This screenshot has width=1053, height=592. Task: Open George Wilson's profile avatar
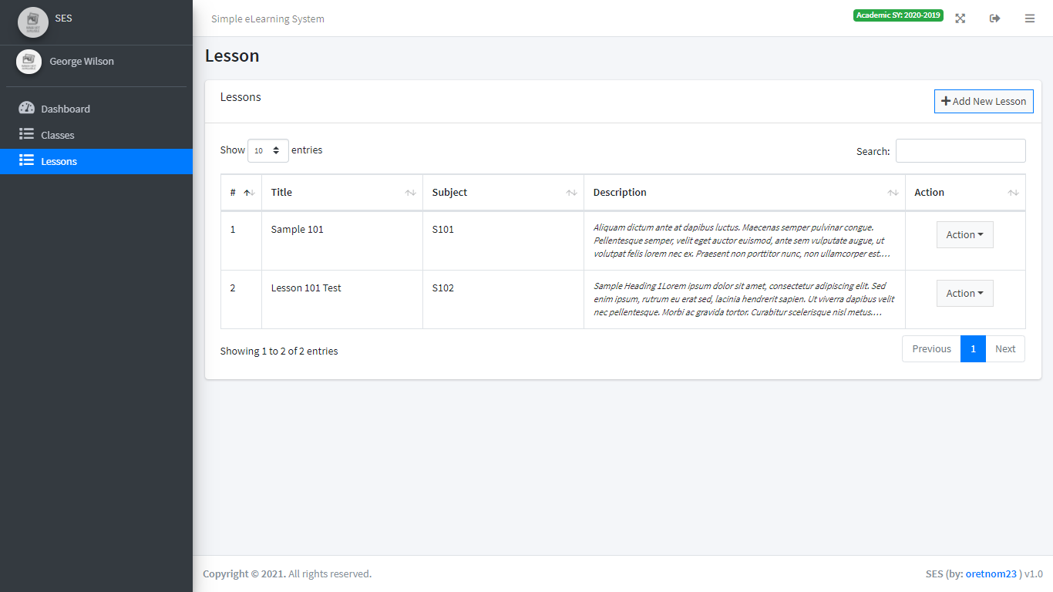(x=29, y=62)
